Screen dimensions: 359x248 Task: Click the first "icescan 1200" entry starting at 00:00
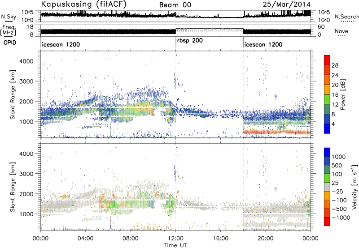pyautogui.click(x=61, y=44)
